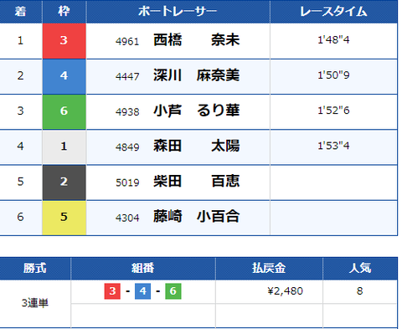This screenshot has height=329, width=402.
Task: Open racer 藤崎 小百合 profile
Action: 197,217
